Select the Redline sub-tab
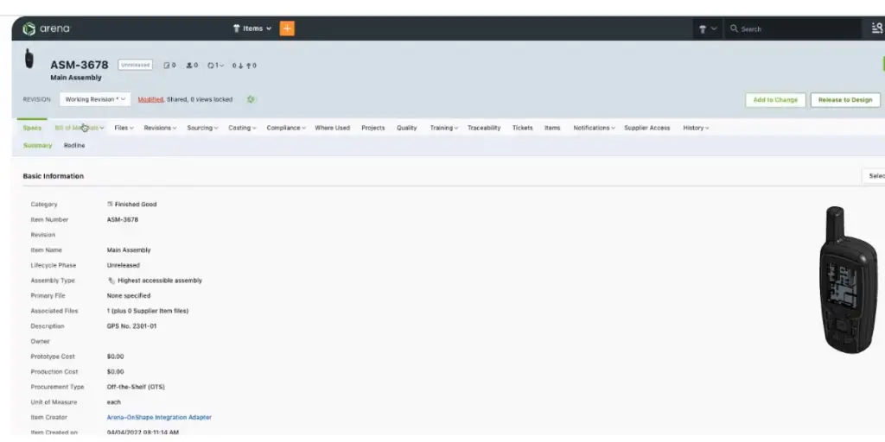Screen dimensions: 885x442 click(x=74, y=145)
